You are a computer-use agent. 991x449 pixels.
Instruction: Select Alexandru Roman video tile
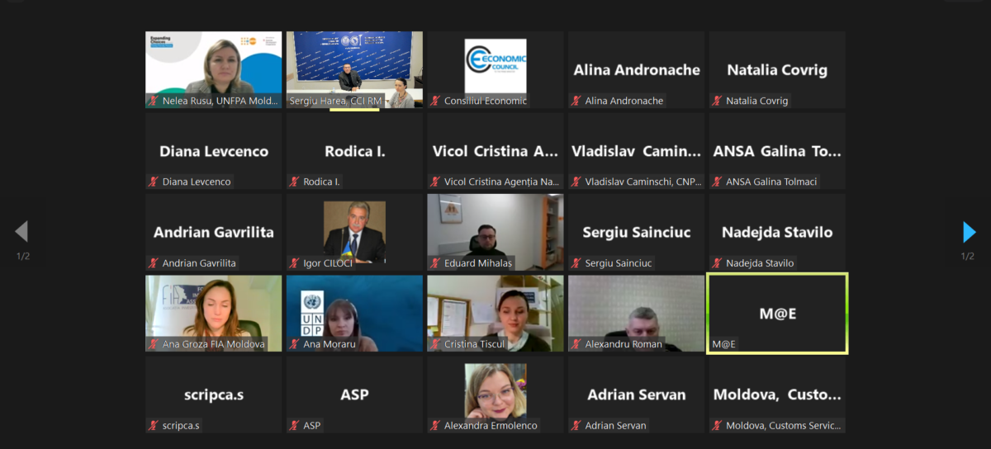(637, 314)
